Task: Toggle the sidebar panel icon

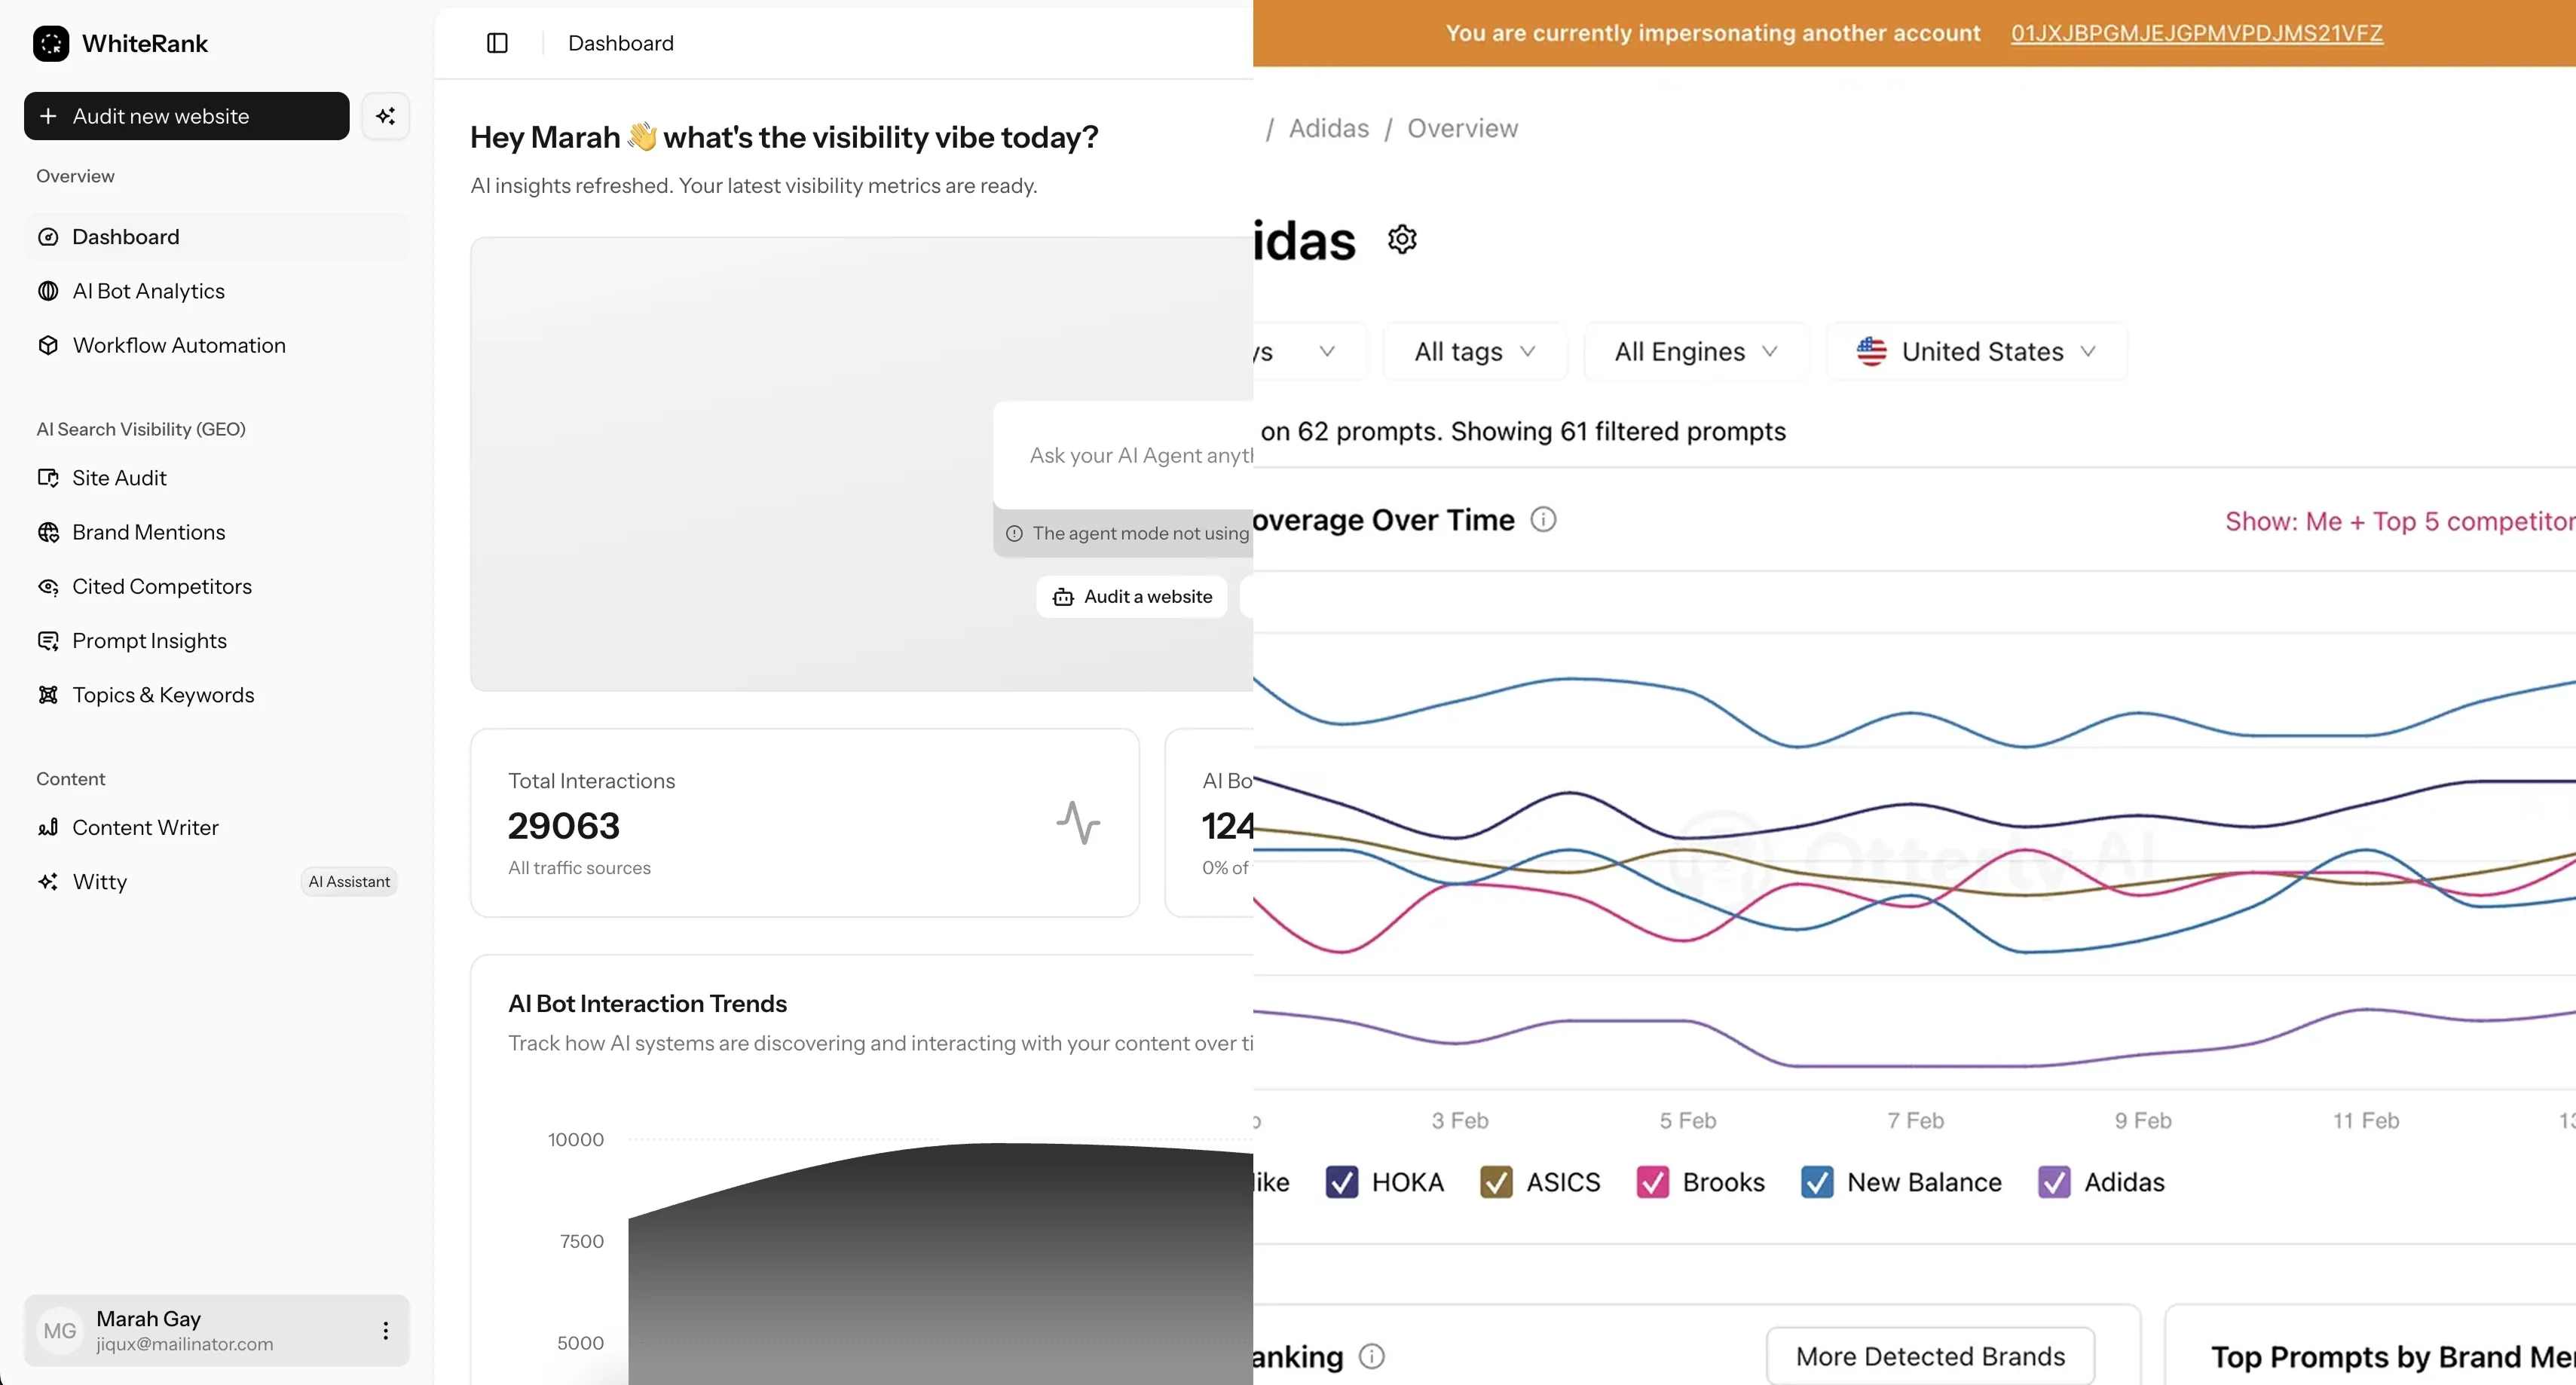Action: (x=497, y=43)
